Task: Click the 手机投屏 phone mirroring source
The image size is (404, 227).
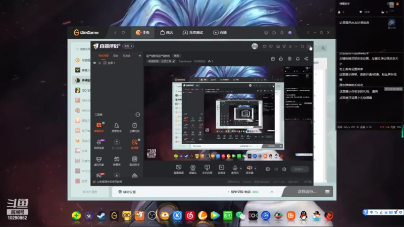Action: (x=207, y=169)
